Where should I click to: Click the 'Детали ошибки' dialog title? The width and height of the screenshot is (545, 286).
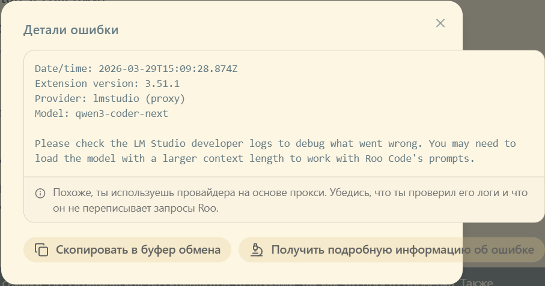click(x=71, y=30)
